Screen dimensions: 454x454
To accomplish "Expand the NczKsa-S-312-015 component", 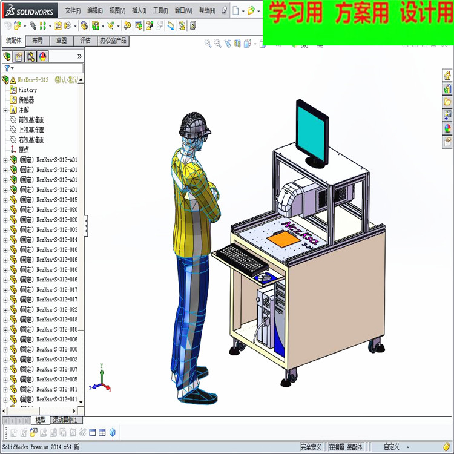I will coord(5,200).
